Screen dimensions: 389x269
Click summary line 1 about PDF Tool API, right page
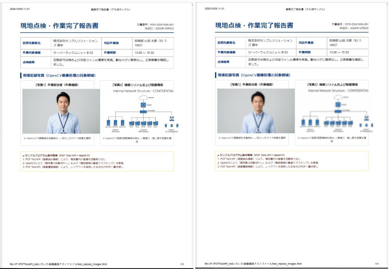(259, 159)
